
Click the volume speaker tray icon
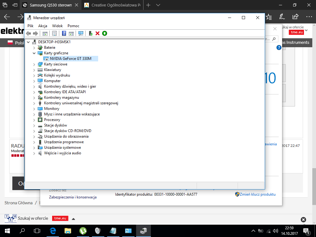click(275, 231)
